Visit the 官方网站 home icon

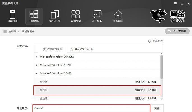pos(118,16)
